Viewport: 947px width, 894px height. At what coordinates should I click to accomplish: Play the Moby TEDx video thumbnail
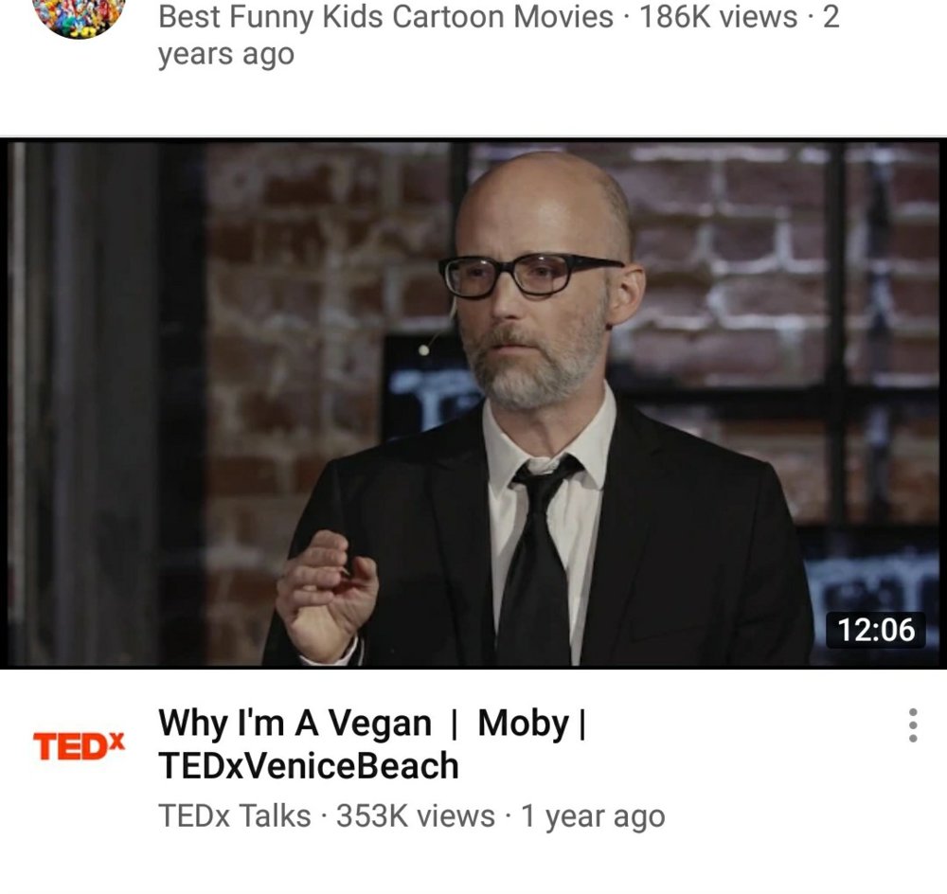[473, 403]
